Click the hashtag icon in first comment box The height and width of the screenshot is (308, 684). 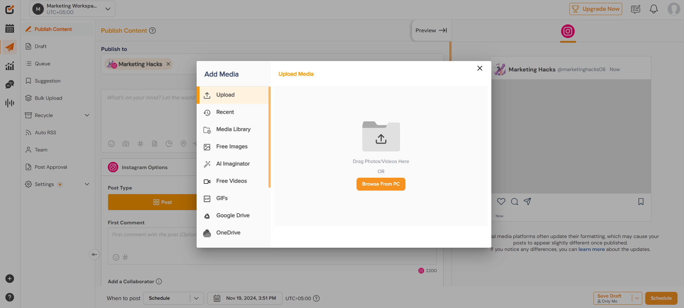[125, 257]
